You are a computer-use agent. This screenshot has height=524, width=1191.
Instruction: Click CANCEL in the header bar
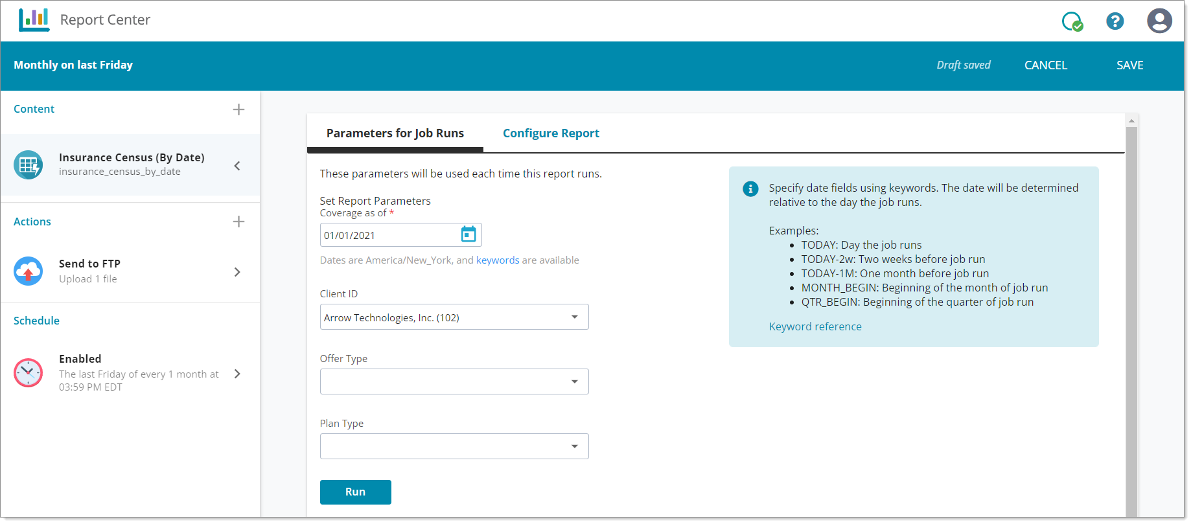pyautogui.click(x=1046, y=65)
